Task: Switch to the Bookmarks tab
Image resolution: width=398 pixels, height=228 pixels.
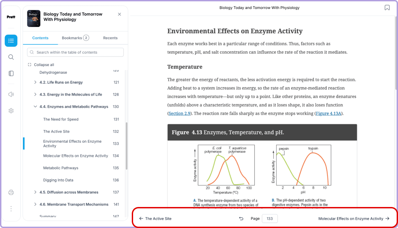Action: pos(76,38)
